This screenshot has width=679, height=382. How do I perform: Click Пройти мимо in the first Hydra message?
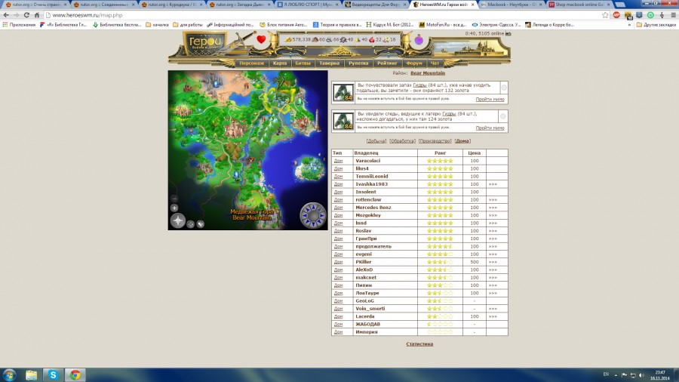coord(490,99)
